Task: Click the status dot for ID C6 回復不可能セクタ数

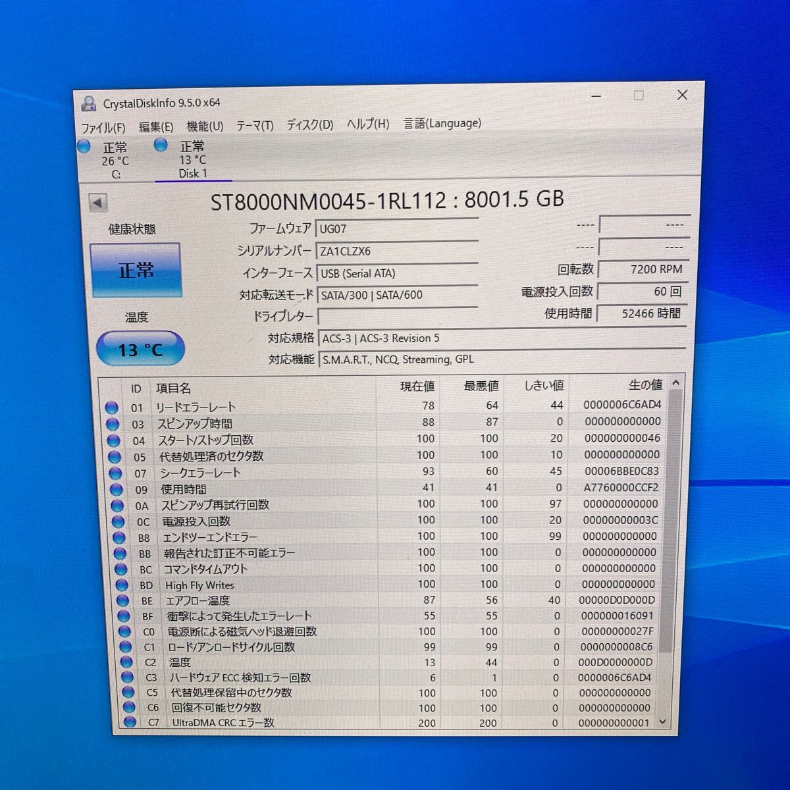Action: tap(129, 708)
